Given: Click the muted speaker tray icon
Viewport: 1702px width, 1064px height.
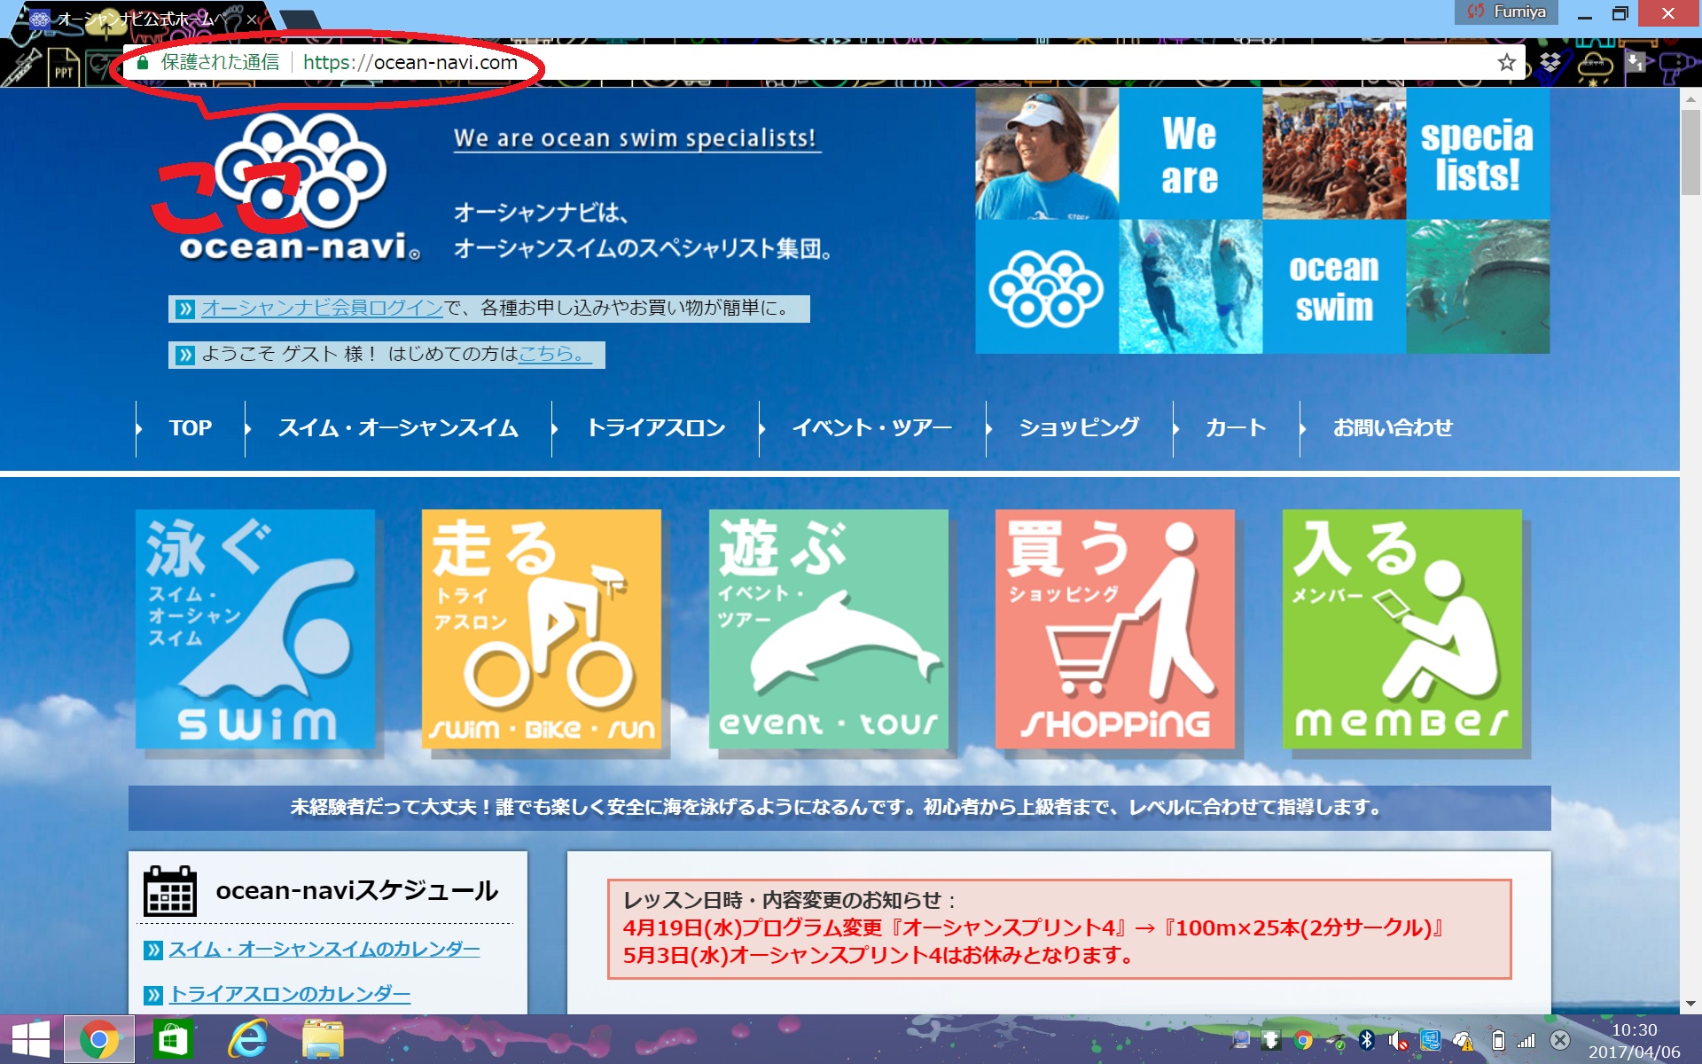Looking at the screenshot, I should pyautogui.click(x=1397, y=1040).
